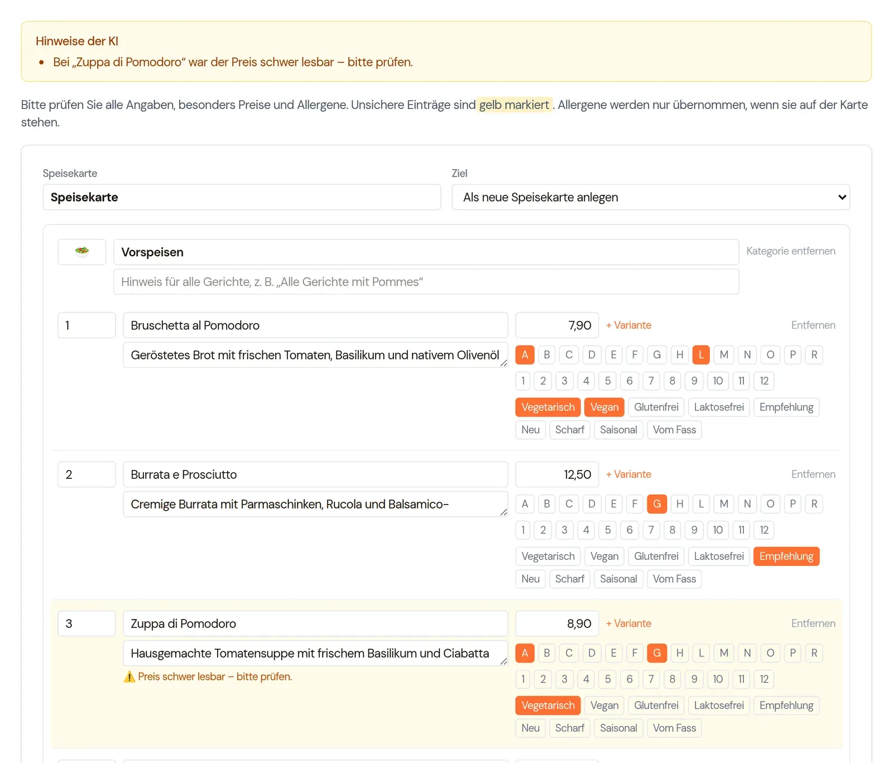Add a variant to Zuppa di Pomodoro
Image resolution: width=893 pixels, height=763 pixels.
coord(628,623)
